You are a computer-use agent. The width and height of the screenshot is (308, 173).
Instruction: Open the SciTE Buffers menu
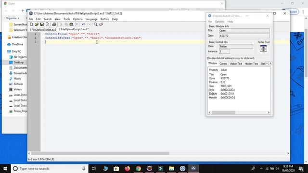[104, 19]
